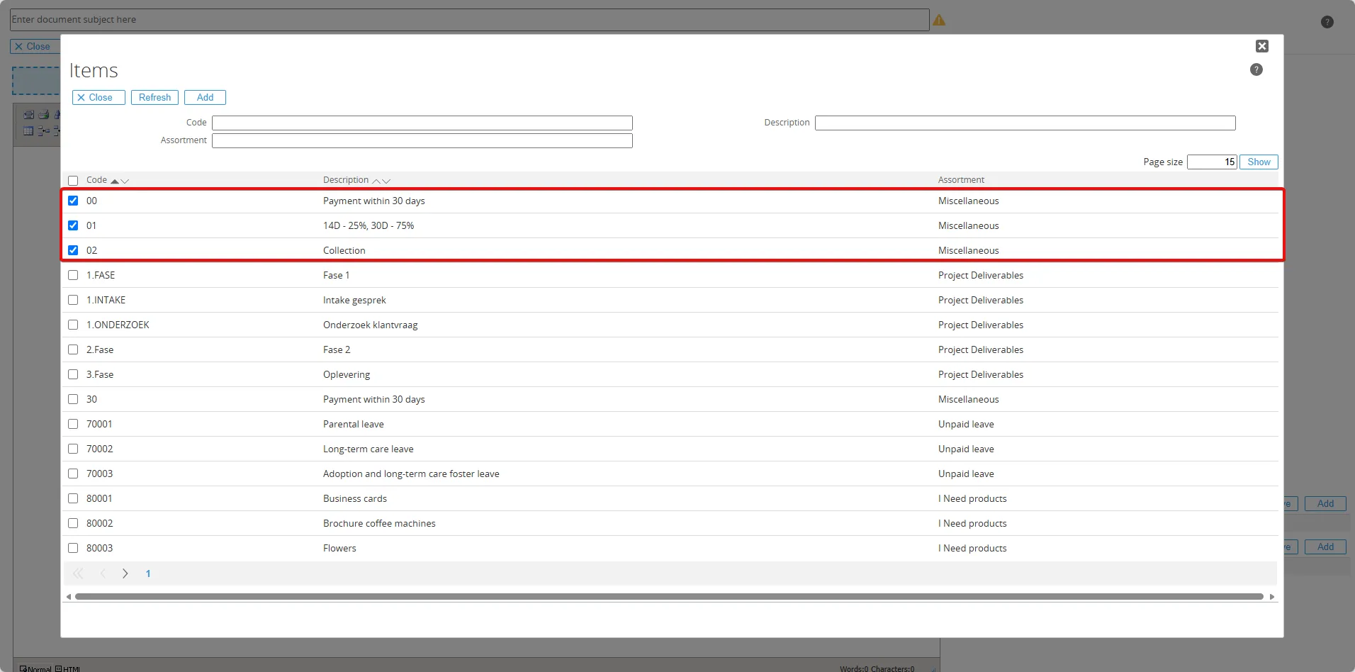Click the Assortment filter input field

click(422, 140)
